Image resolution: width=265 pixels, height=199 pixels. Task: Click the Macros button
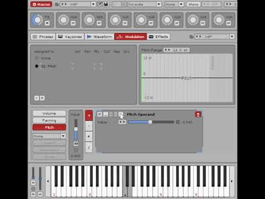click(x=41, y=4)
